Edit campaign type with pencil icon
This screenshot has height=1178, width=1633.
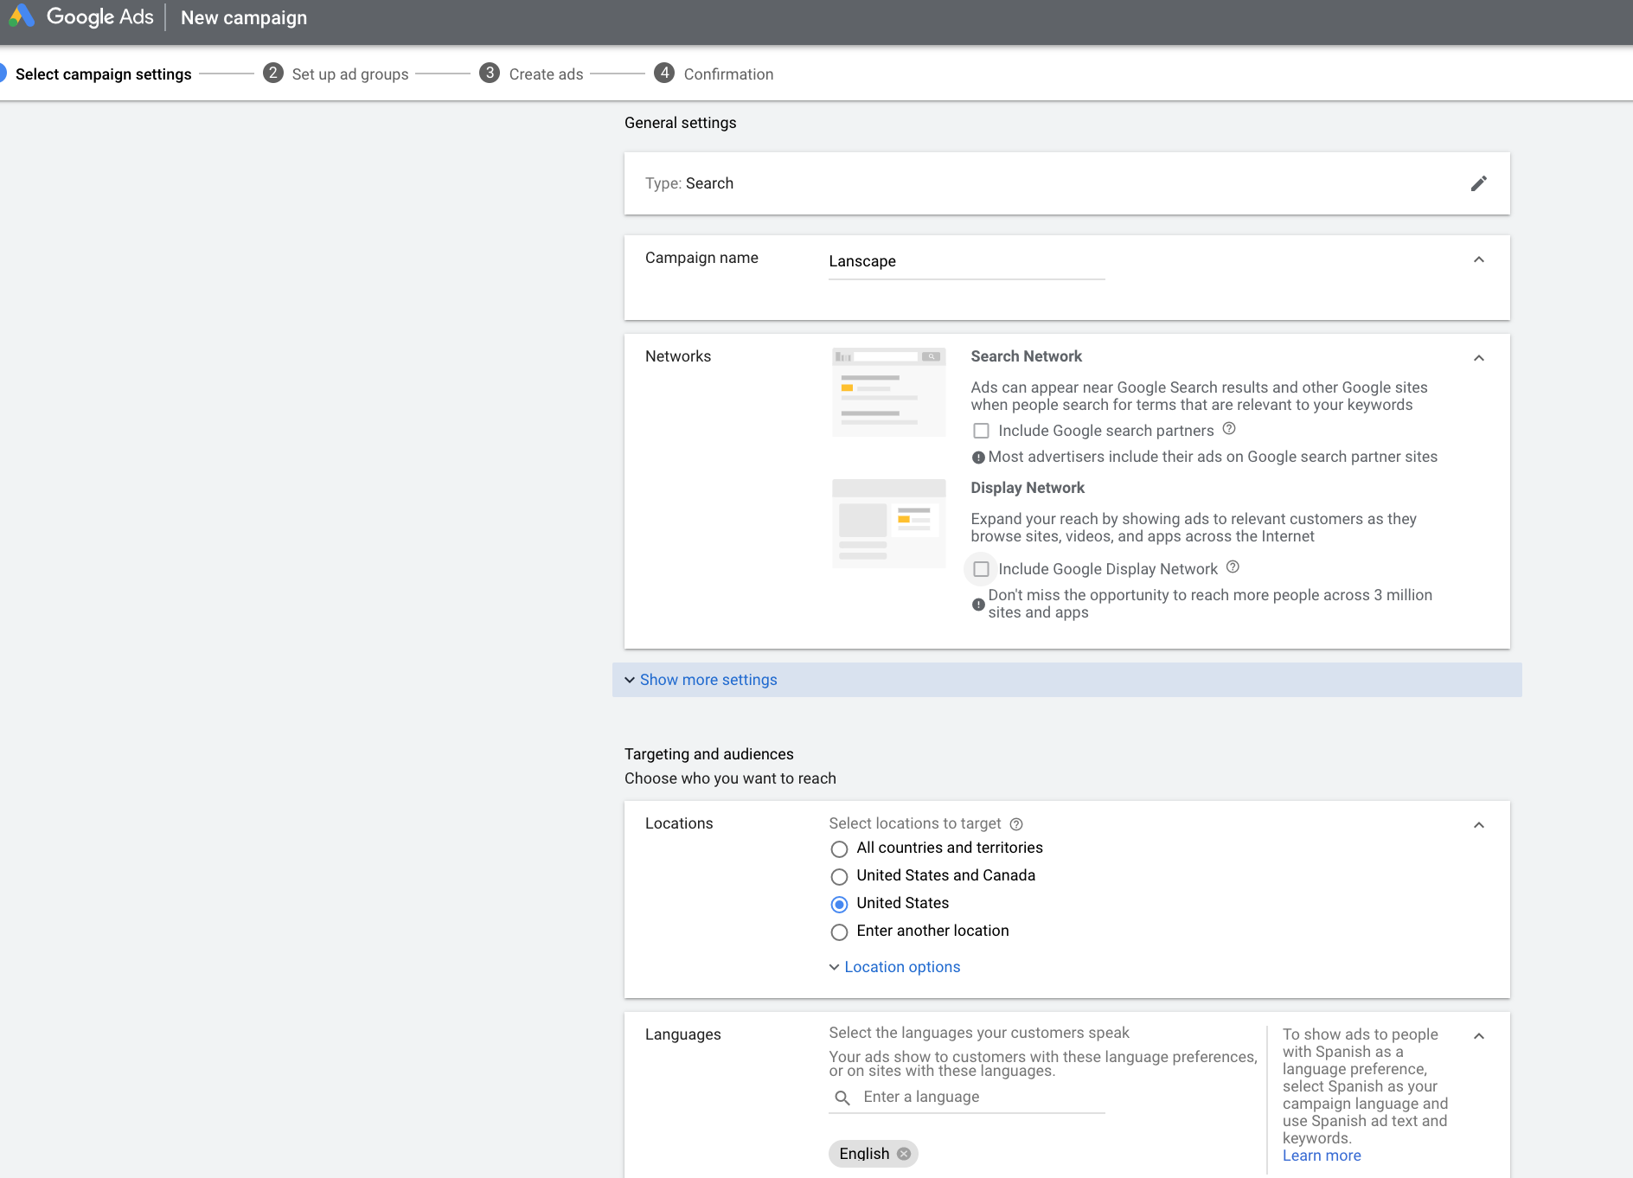(x=1478, y=183)
